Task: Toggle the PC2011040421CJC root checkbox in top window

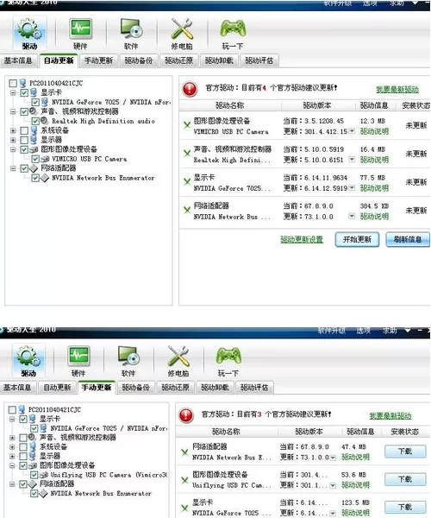Action: click(13, 83)
